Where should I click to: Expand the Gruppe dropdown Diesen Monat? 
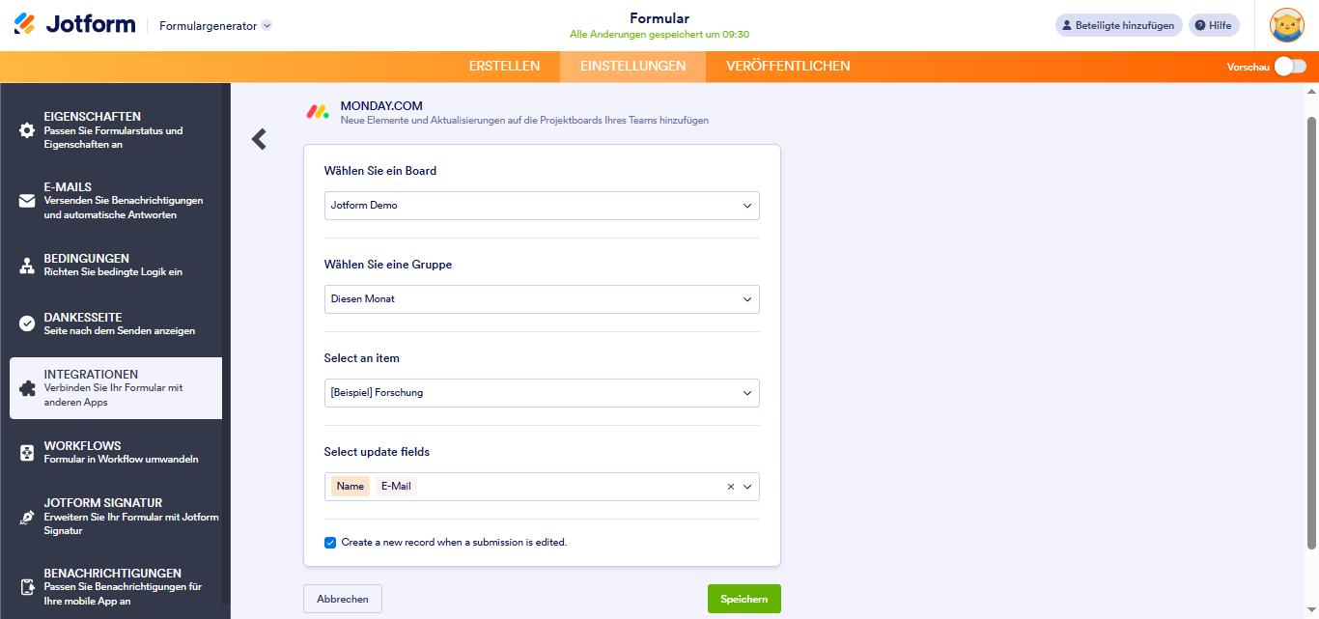(542, 299)
